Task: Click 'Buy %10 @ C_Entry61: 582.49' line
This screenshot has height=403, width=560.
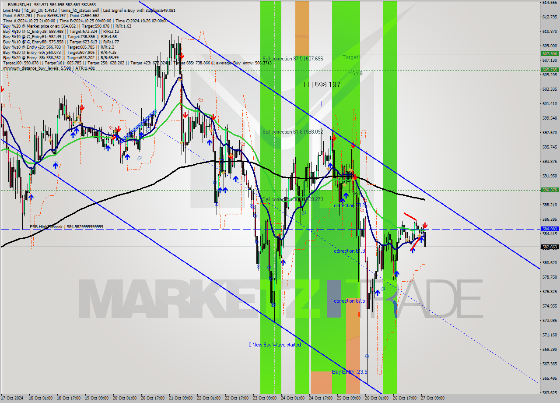Action: [x=60, y=36]
